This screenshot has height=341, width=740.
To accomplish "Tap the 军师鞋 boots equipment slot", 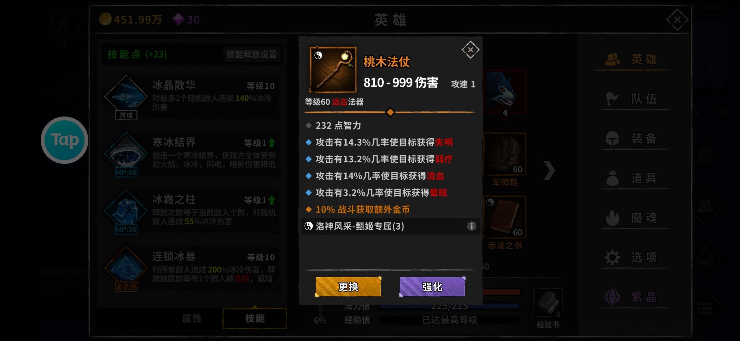I will pyautogui.click(x=505, y=154).
